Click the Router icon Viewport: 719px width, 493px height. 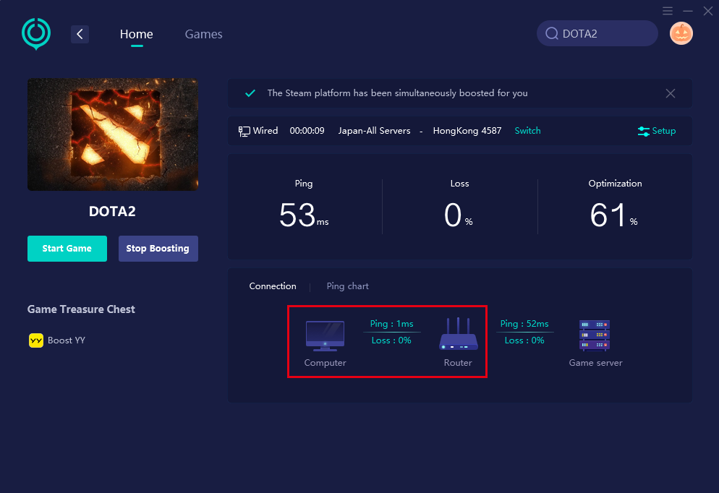[x=458, y=333]
